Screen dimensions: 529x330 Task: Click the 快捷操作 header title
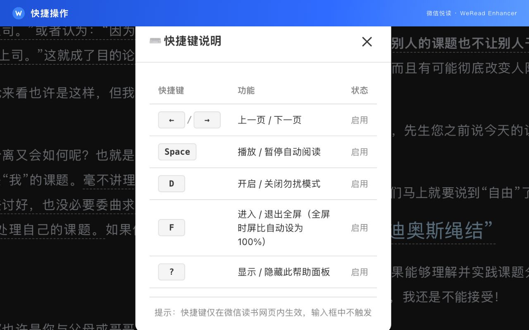click(50, 13)
